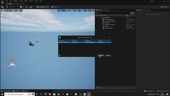The image size is (170, 96).
Task: Open the play options three-dot menu
Action: tap(48, 7)
